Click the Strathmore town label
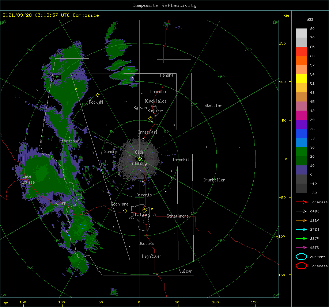329x307 pixels. (178, 216)
